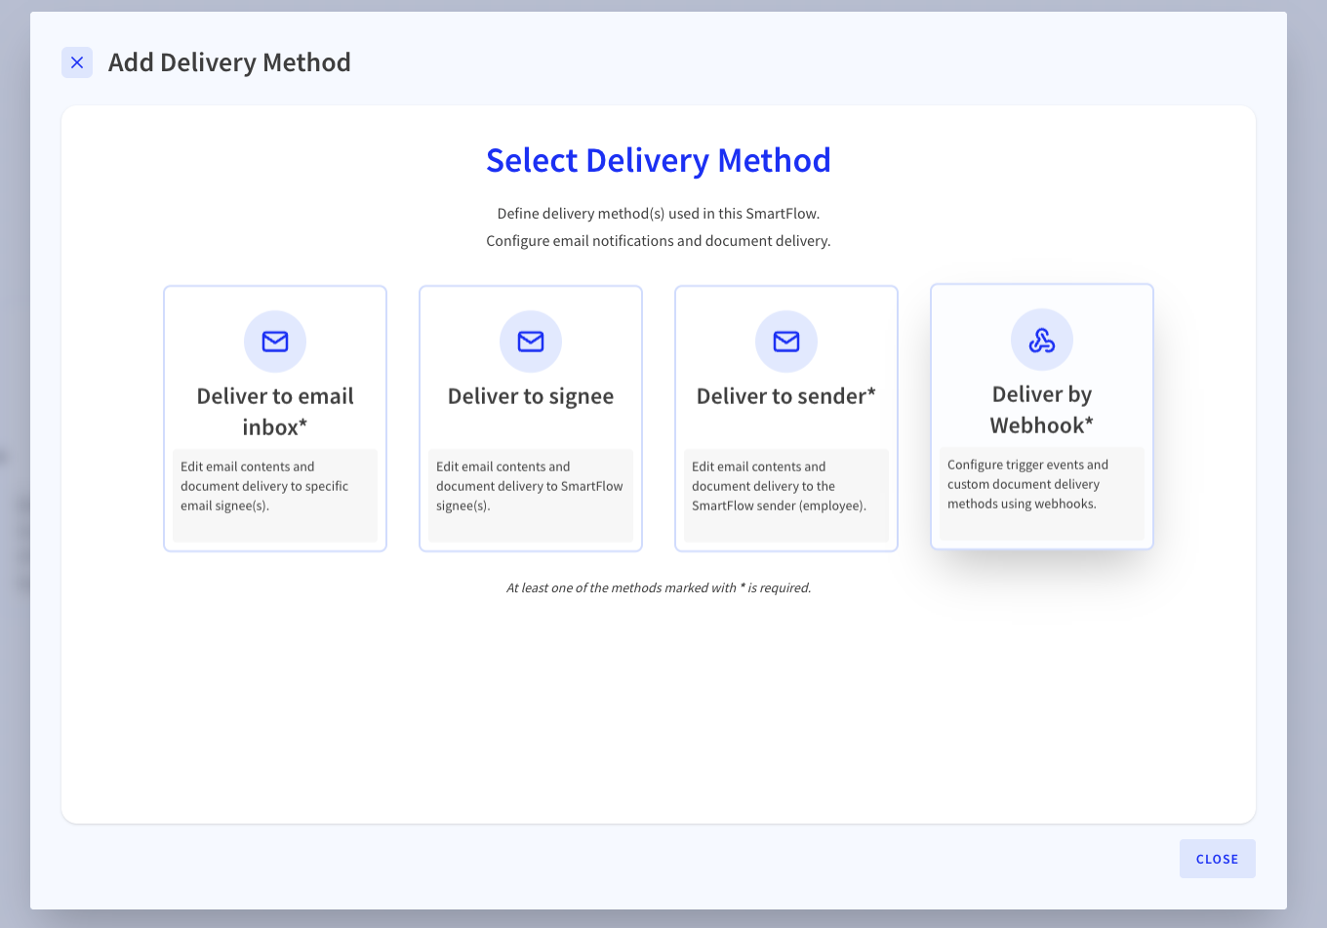
Task: Pick the Deliver to sender* card title
Action: pos(786,396)
